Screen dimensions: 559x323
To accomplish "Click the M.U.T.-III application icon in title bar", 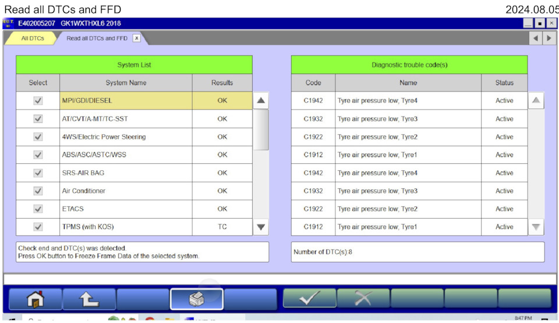I will pyautogui.click(x=8, y=23).
